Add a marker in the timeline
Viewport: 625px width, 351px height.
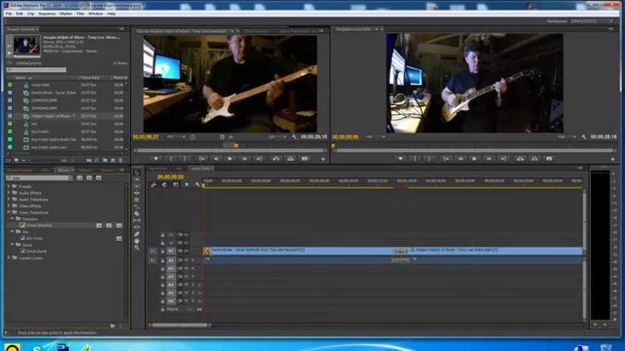[x=187, y=185]
